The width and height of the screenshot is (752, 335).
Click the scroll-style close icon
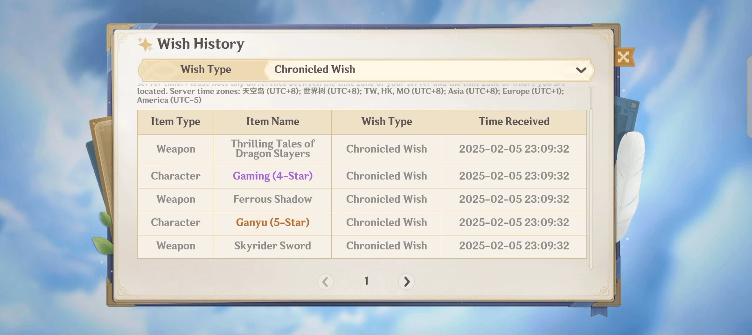(x=624, y=57)
